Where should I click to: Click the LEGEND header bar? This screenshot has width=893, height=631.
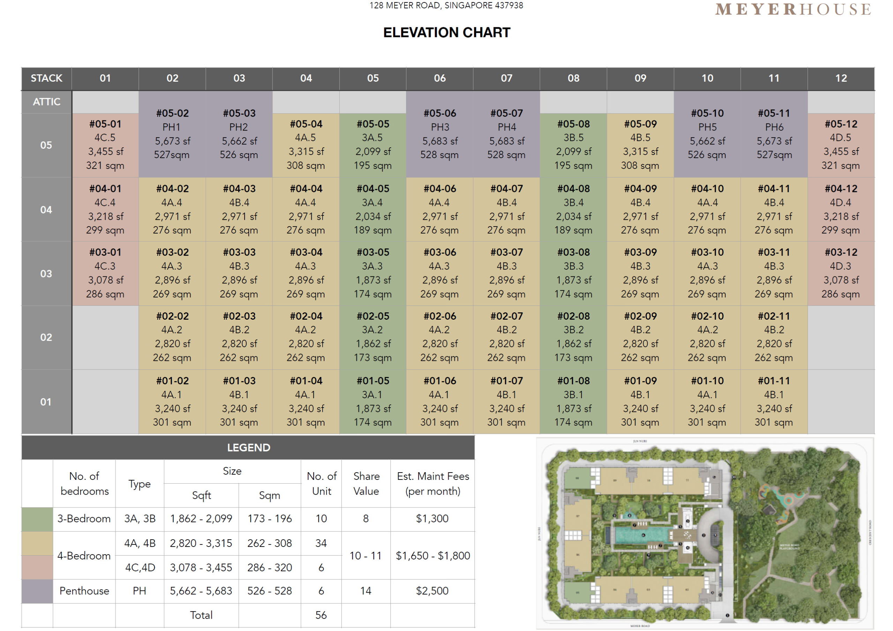coord(248,447)
